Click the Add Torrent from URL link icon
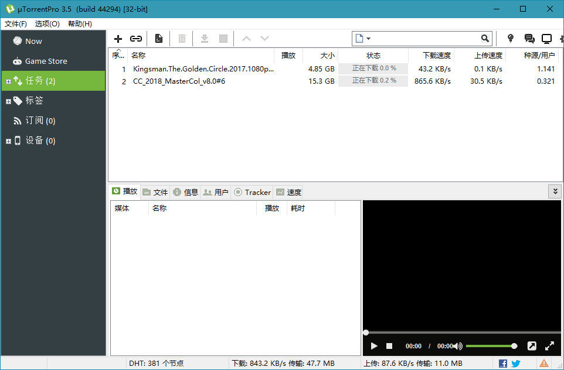The image size is (564, 370). 136,39
